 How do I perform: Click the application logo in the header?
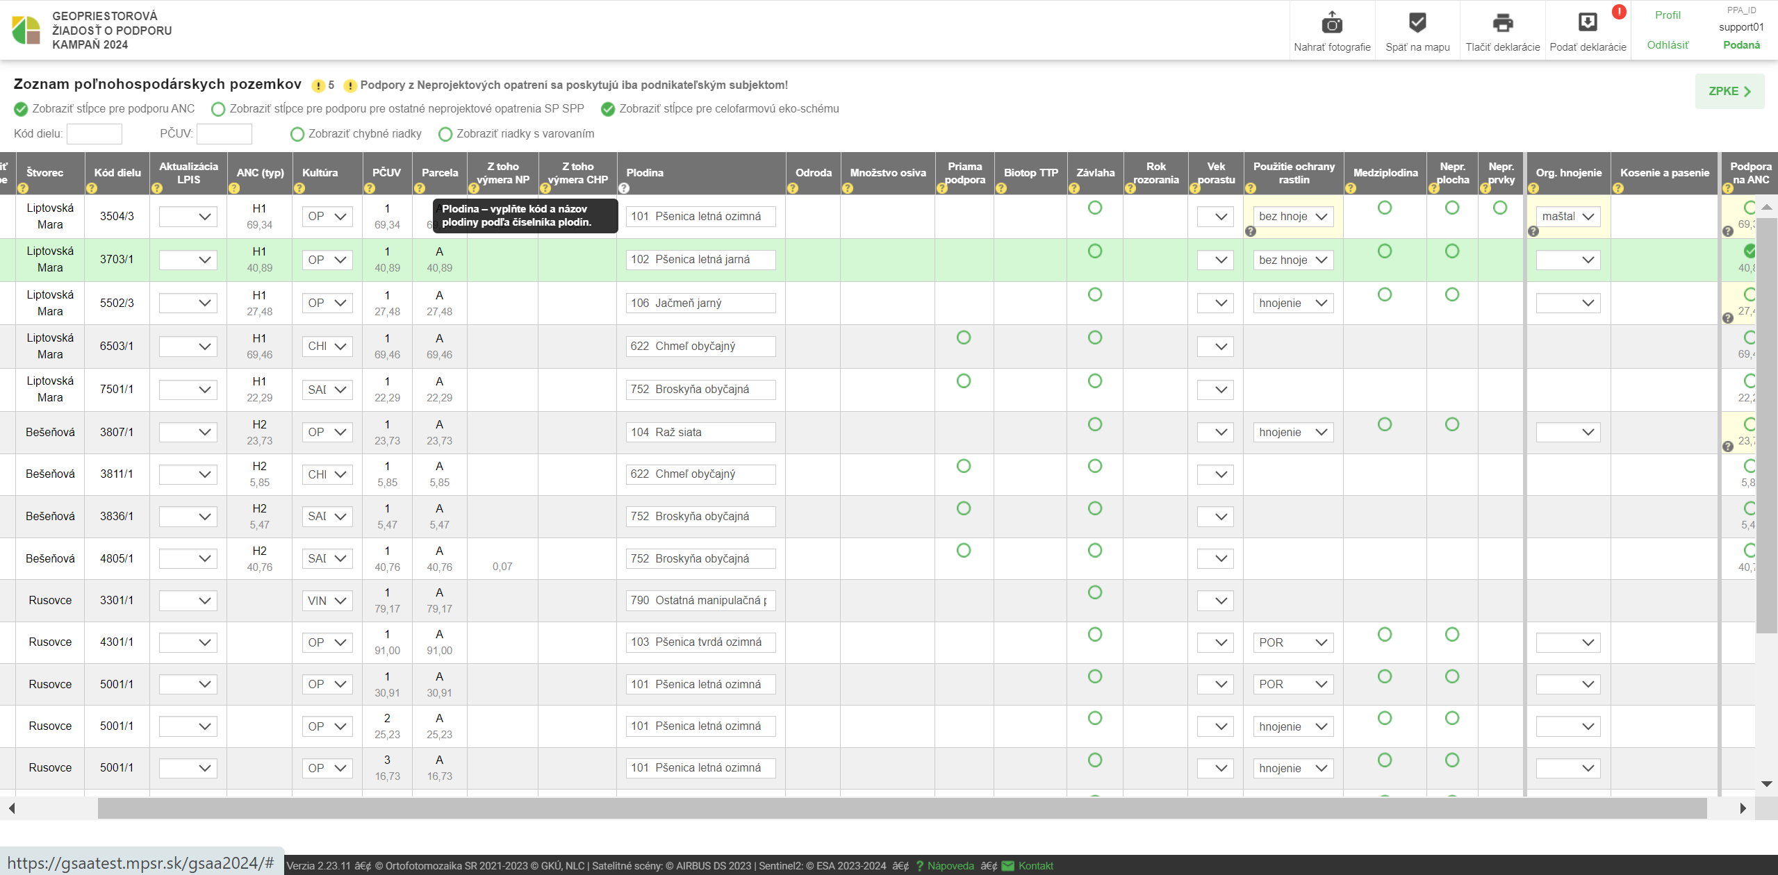pos(26,30)
